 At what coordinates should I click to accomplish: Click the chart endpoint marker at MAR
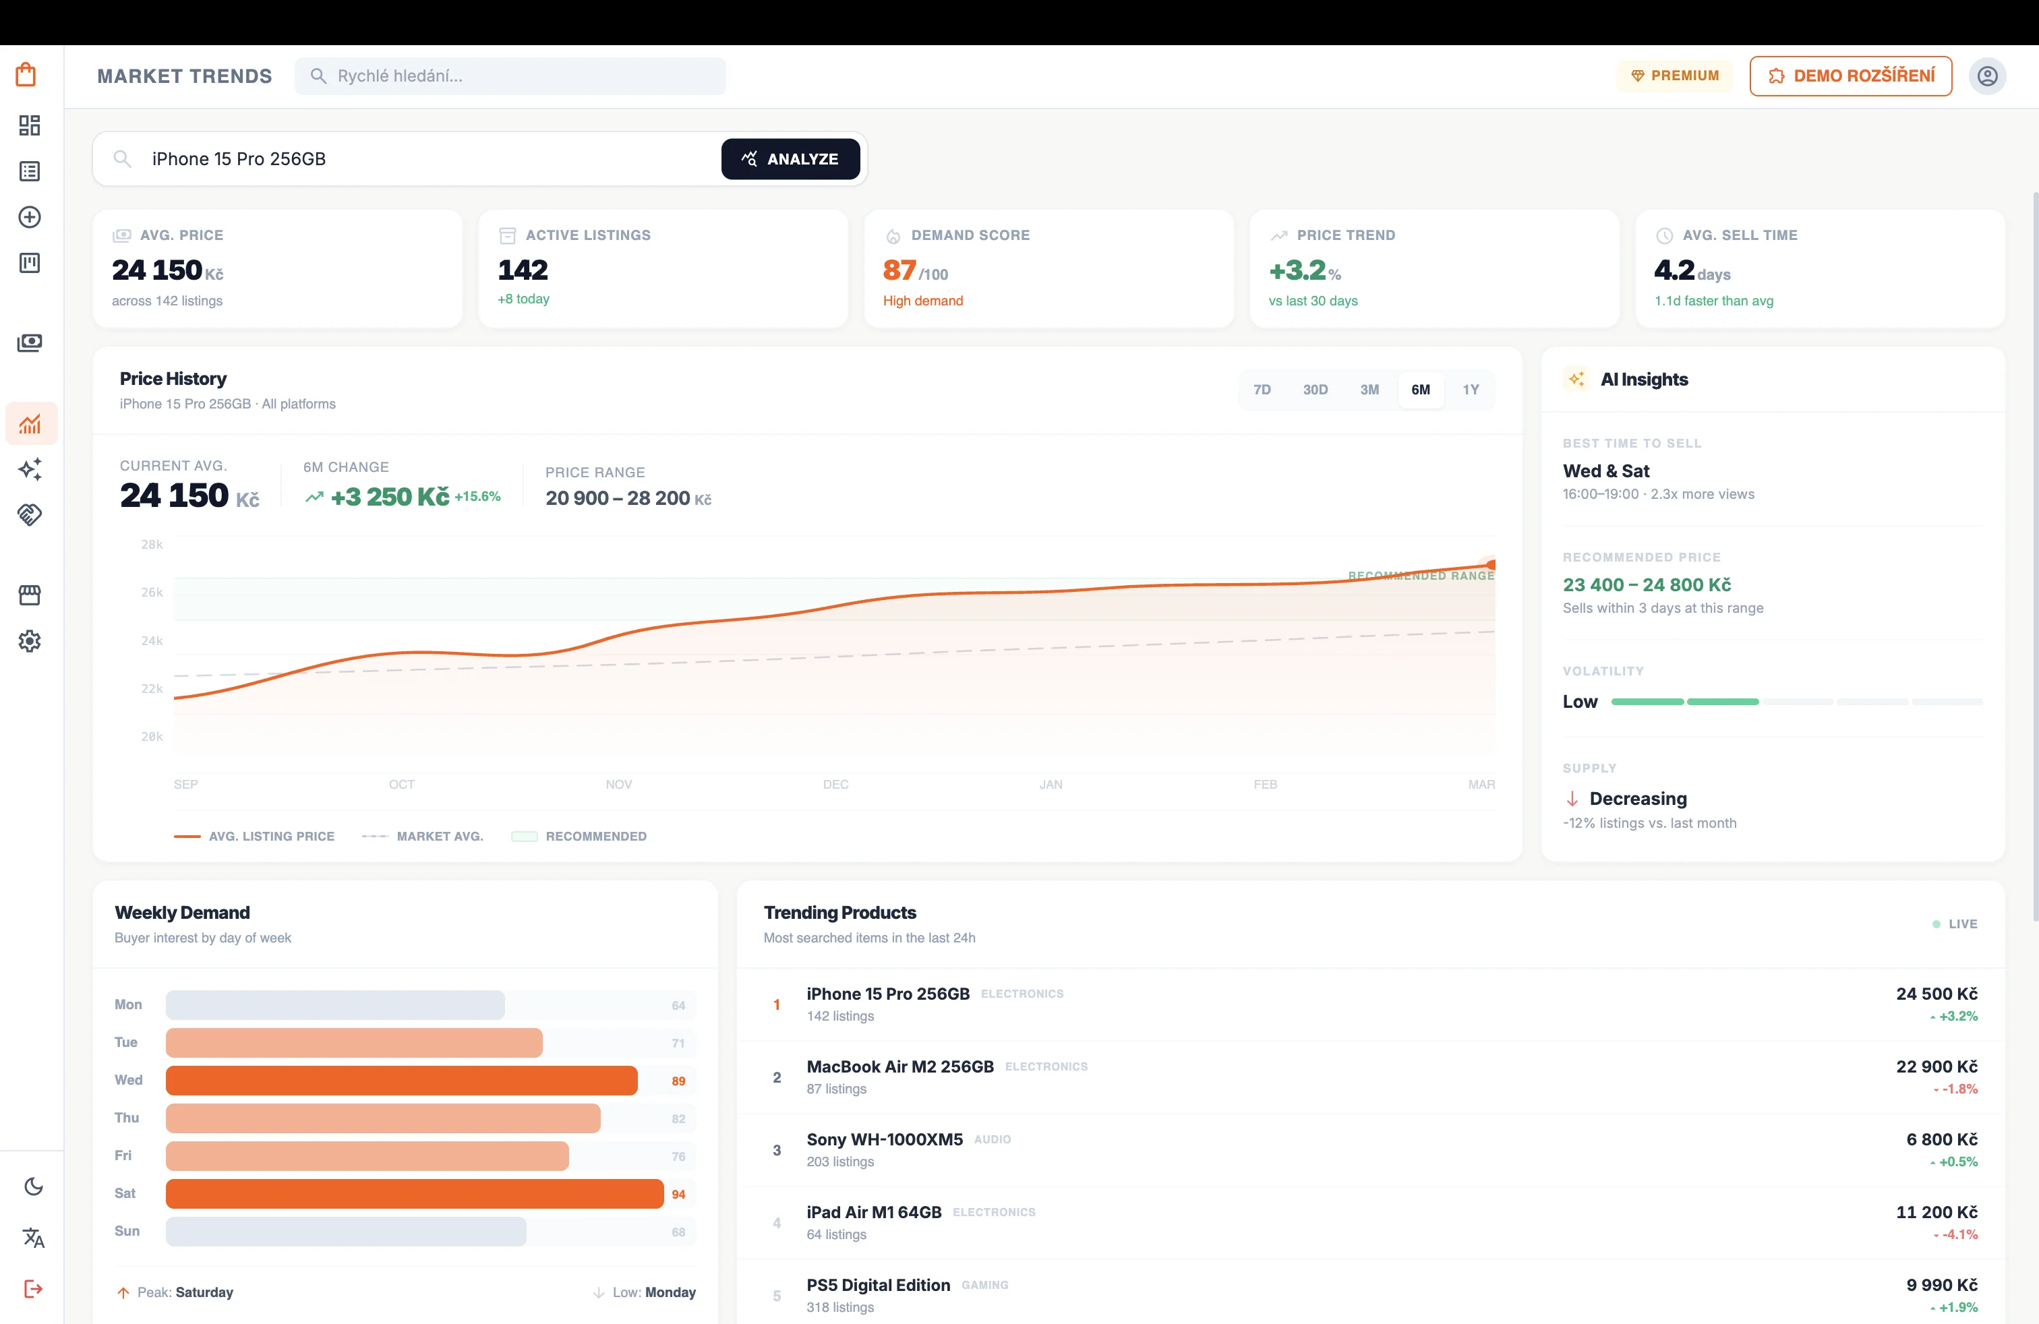click(1491, 564)
